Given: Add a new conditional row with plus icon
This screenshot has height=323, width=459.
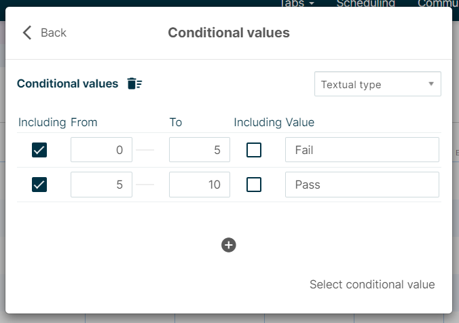Looking at the screenshot, I should click(x=229, y=245).
